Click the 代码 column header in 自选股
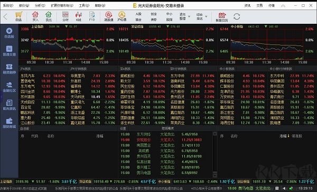This screenshot has height=192, width=317. point(34,136)
